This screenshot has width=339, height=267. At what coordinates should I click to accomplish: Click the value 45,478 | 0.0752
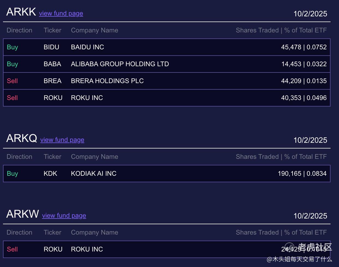pos(304,47)
